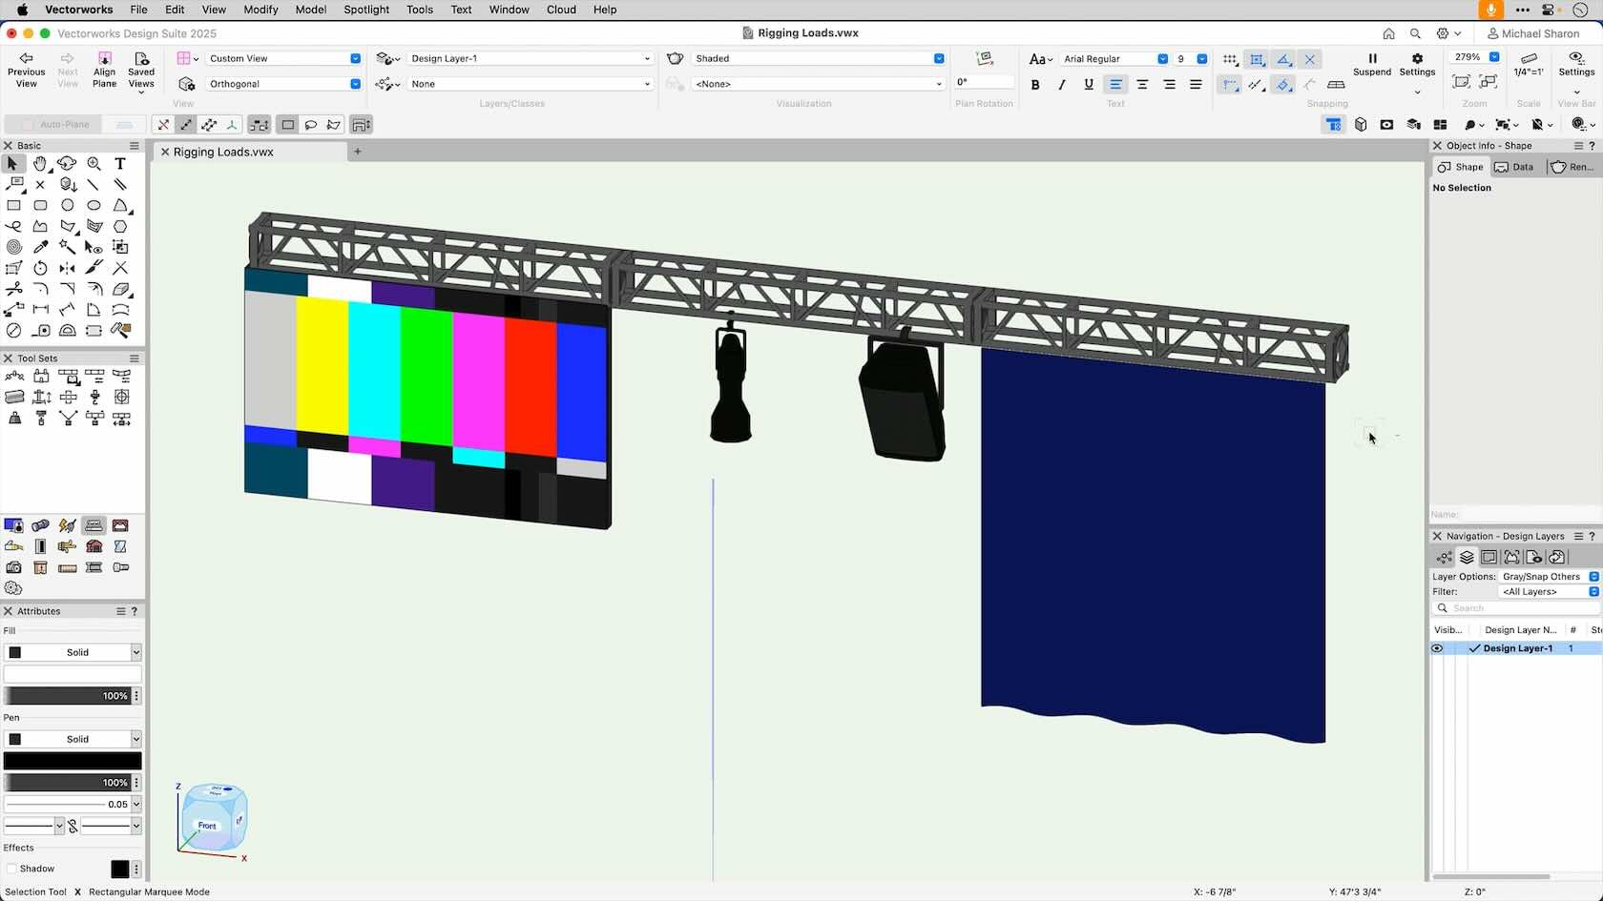Click the black pen color swatch
Viewport: 1603px width, 901px height.
(x=73, y=760)
